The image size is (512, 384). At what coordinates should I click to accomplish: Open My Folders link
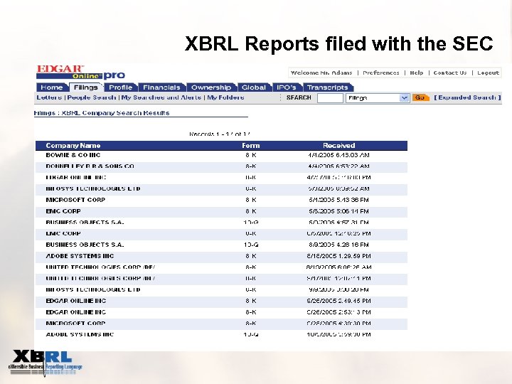(x=225, y=97)
